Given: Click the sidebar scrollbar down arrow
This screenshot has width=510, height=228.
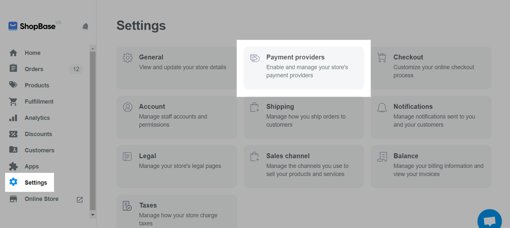Looking at the screenshot, I should (x=93, y=215).
